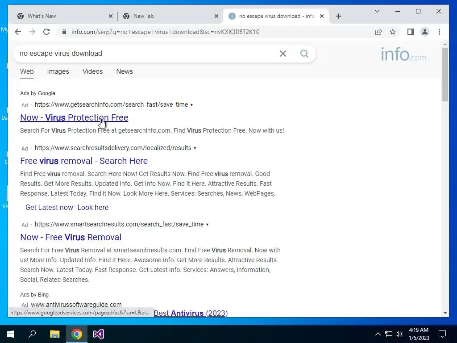The width and height of the screenshot is (457, 343).
Task: Click the info.com logo
Action: tap(403, 54)
